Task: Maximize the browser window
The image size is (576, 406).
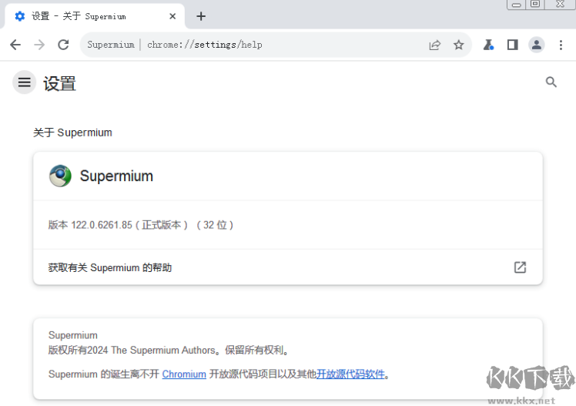Action: [535, 4]
